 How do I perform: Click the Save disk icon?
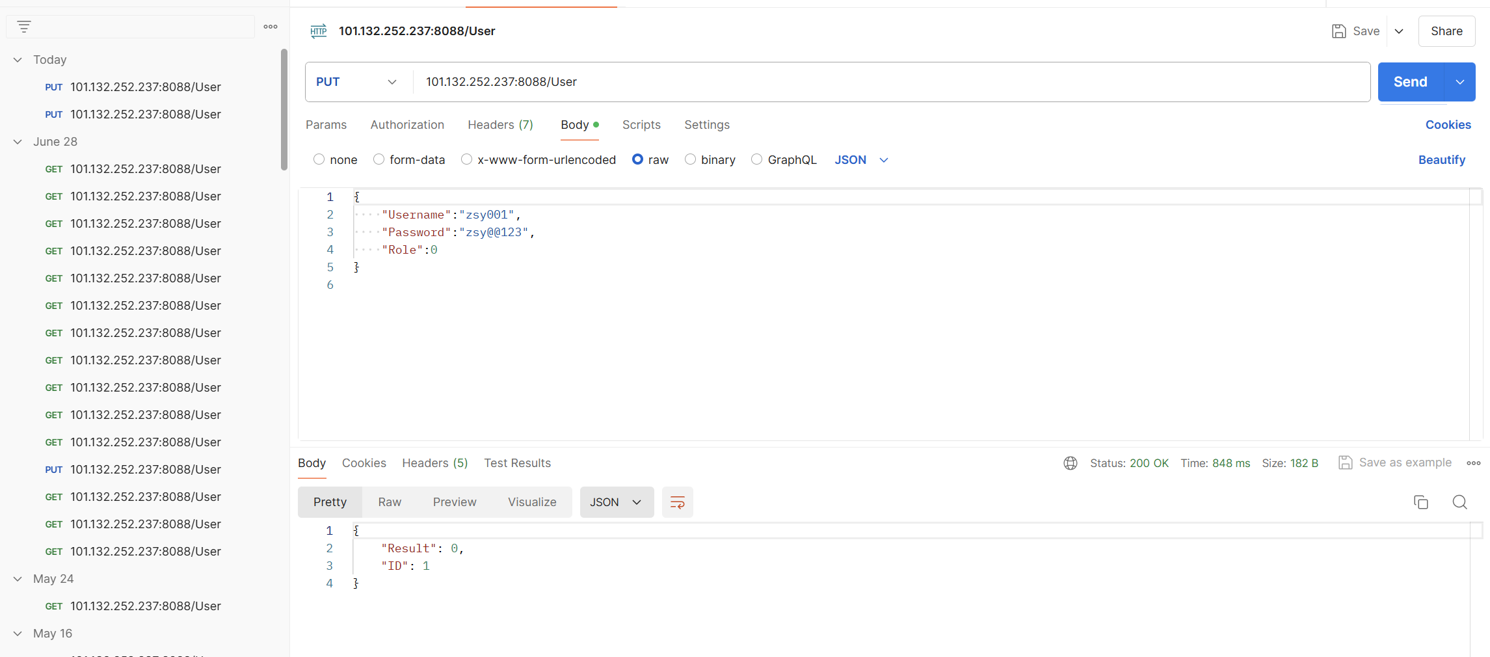click(x=1338, y=31)
